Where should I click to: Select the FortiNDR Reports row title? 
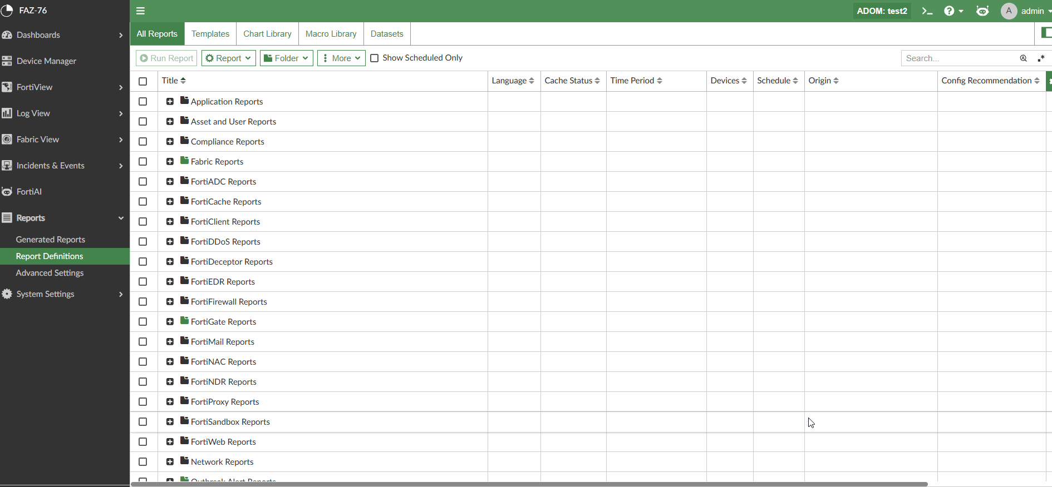click(223, 381)
